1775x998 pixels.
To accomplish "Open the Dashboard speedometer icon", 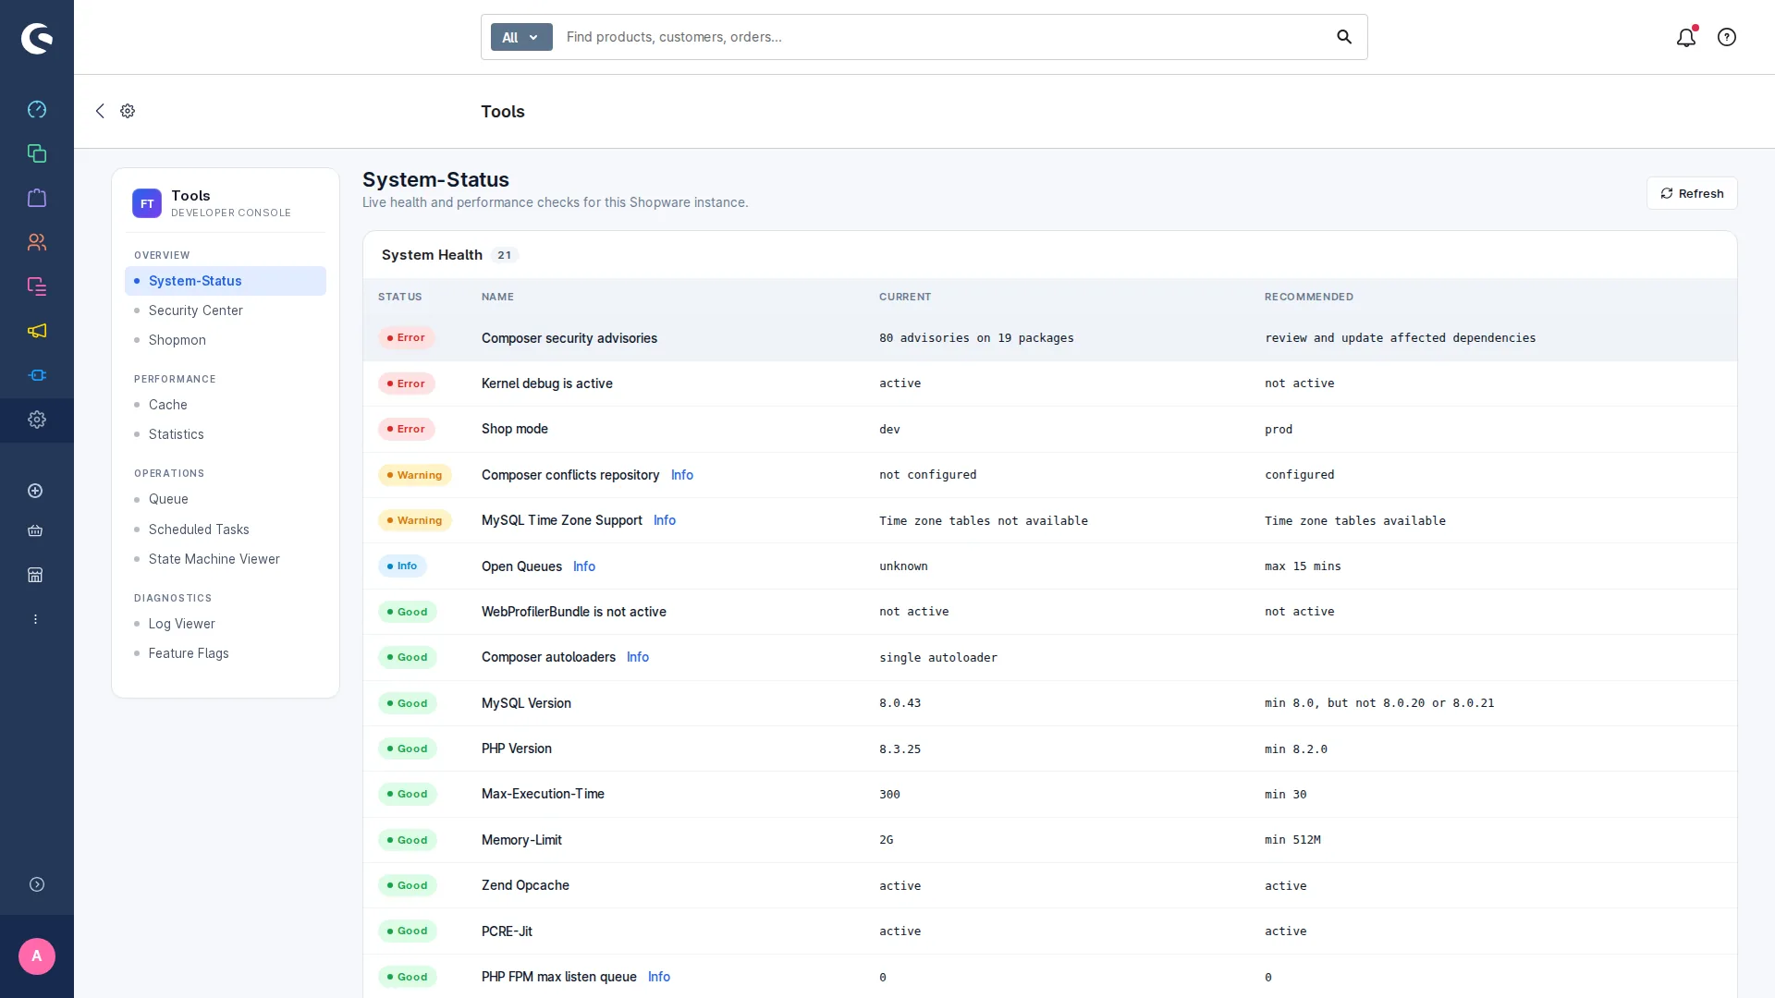I will click(37, 109).
